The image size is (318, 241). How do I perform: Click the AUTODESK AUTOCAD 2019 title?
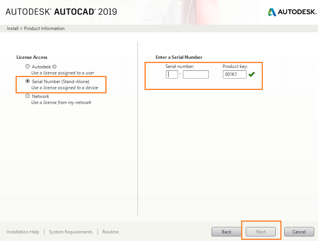61,12
